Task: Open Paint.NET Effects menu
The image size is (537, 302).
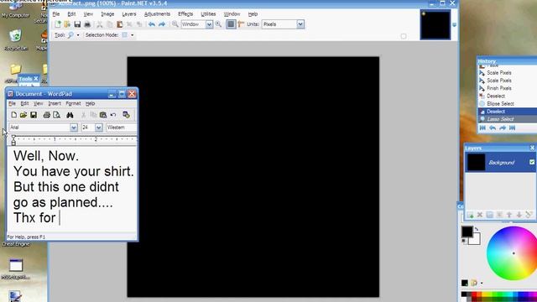Action: 185,14
